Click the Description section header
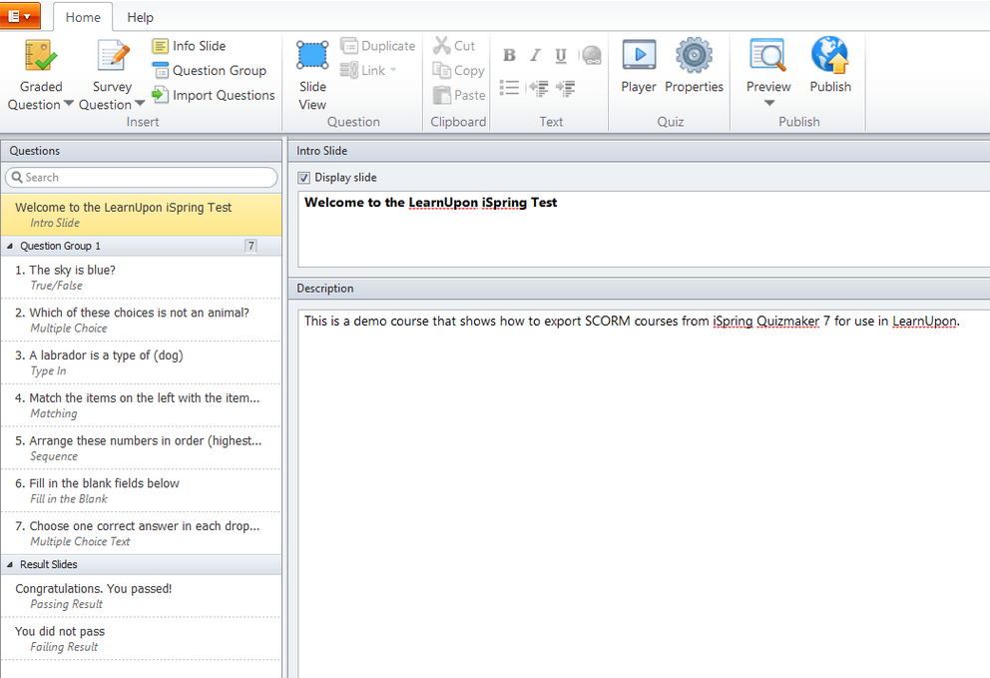990x678 pixels. click(639, 289)
